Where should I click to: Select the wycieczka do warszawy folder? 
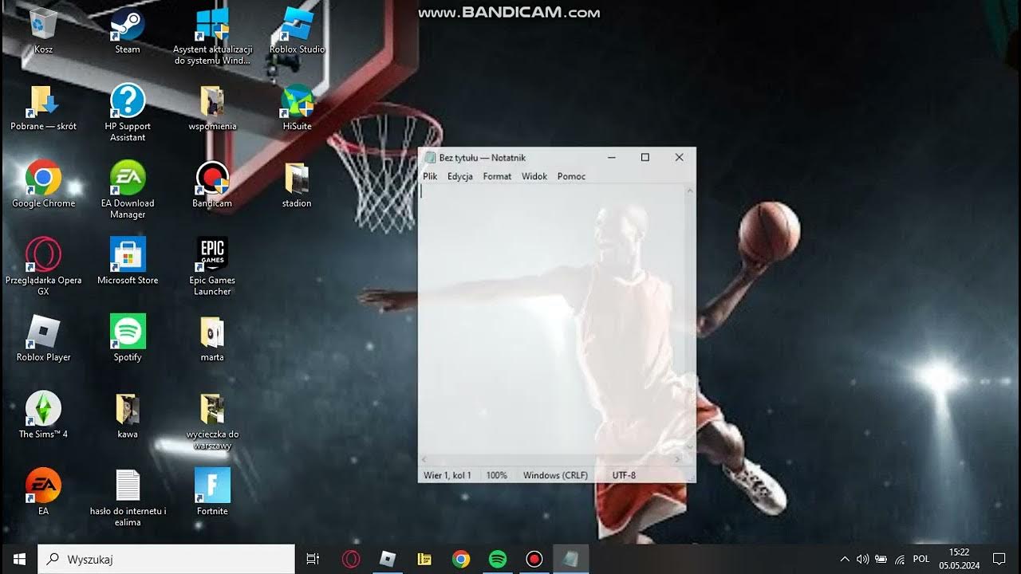[212, 421]
